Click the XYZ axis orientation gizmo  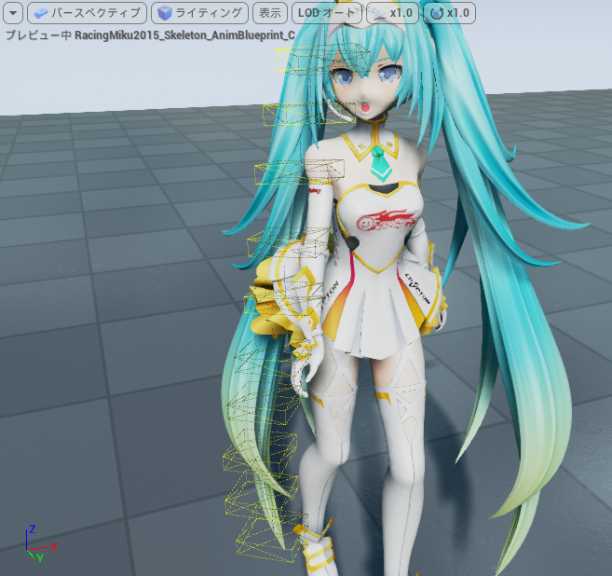point(41,543)
